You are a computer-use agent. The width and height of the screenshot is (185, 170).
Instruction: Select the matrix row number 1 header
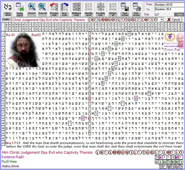[x=3, y=34]
